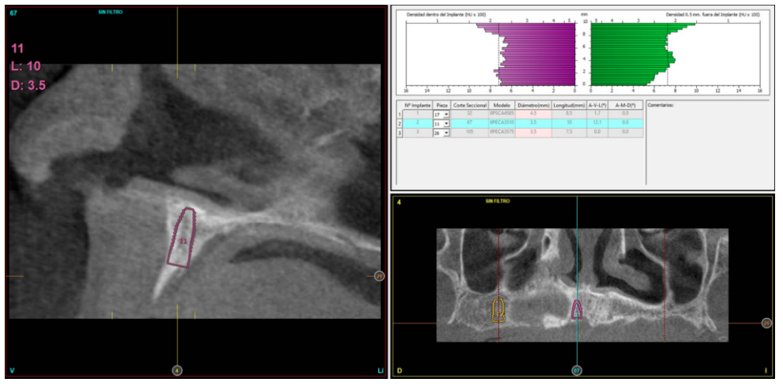Click the circular marker 4 below cross-section view
The image size is (783, 386).
pos(177,369)
